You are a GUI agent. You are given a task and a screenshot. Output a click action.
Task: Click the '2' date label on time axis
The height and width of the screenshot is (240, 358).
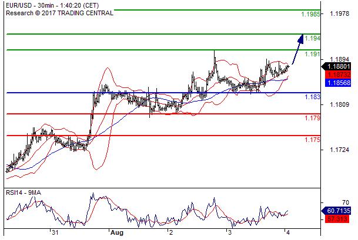point(171,233)
